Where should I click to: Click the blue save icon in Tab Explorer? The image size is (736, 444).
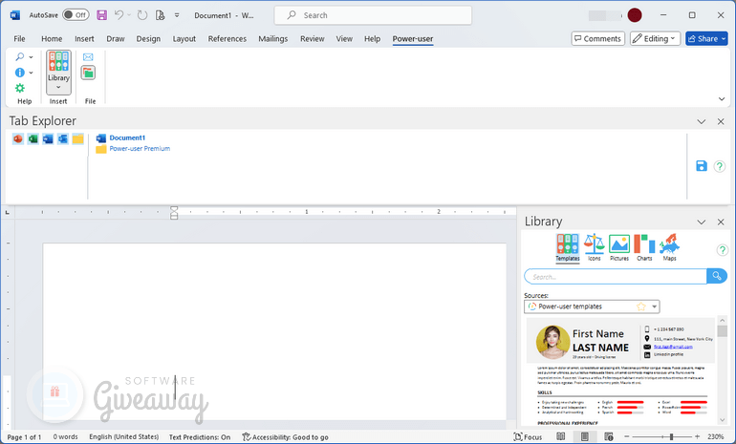click(x=702, y=166)
